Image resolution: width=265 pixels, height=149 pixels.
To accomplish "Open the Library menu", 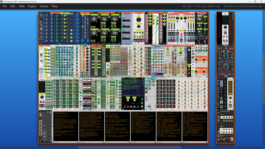I will [44, 6].
